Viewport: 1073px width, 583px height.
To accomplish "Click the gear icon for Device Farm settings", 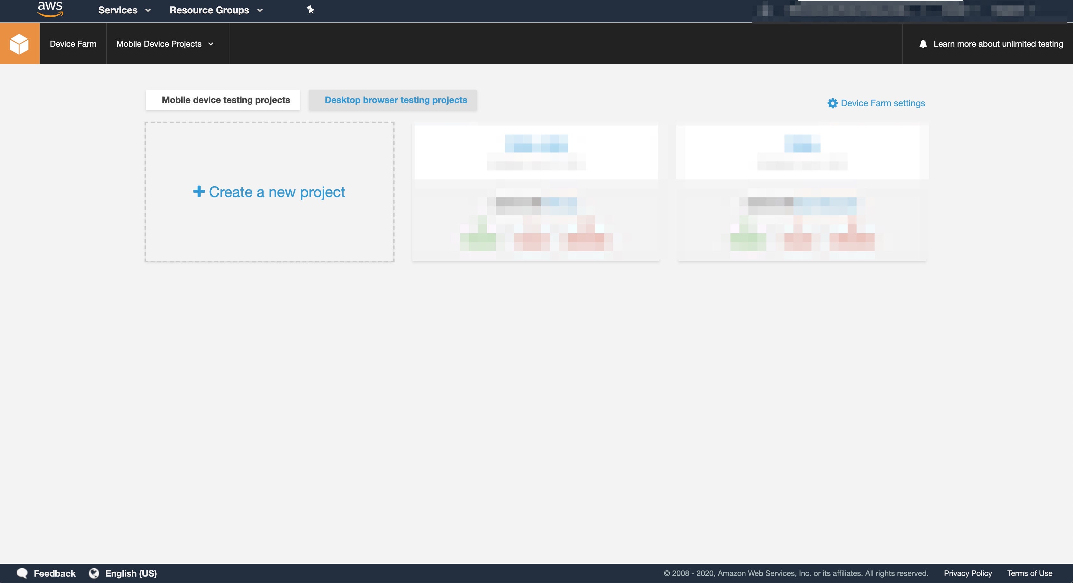I will [x=832, y=103].
